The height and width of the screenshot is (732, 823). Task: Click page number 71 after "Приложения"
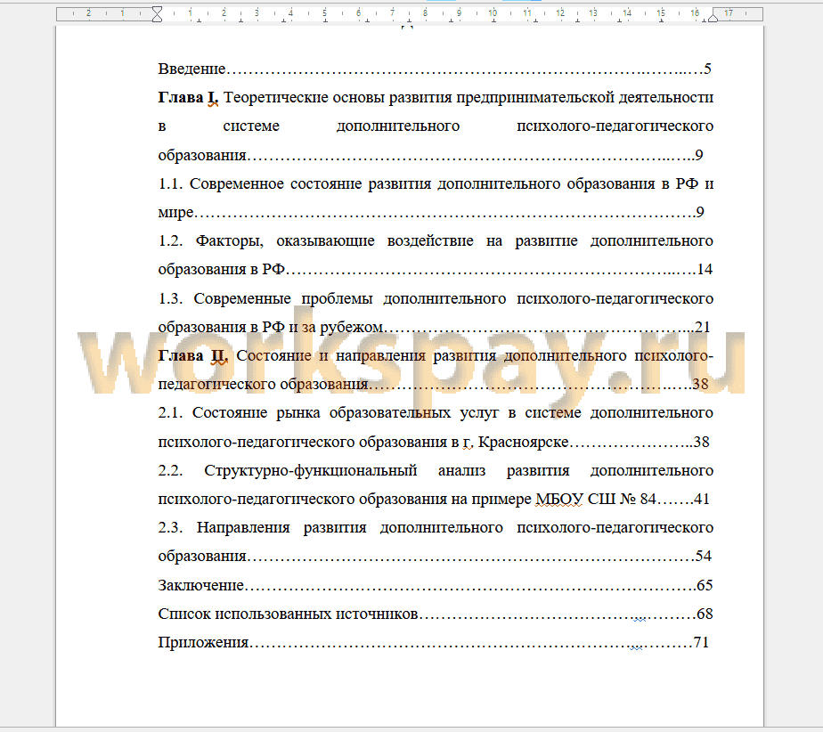[x=701, y=643]
